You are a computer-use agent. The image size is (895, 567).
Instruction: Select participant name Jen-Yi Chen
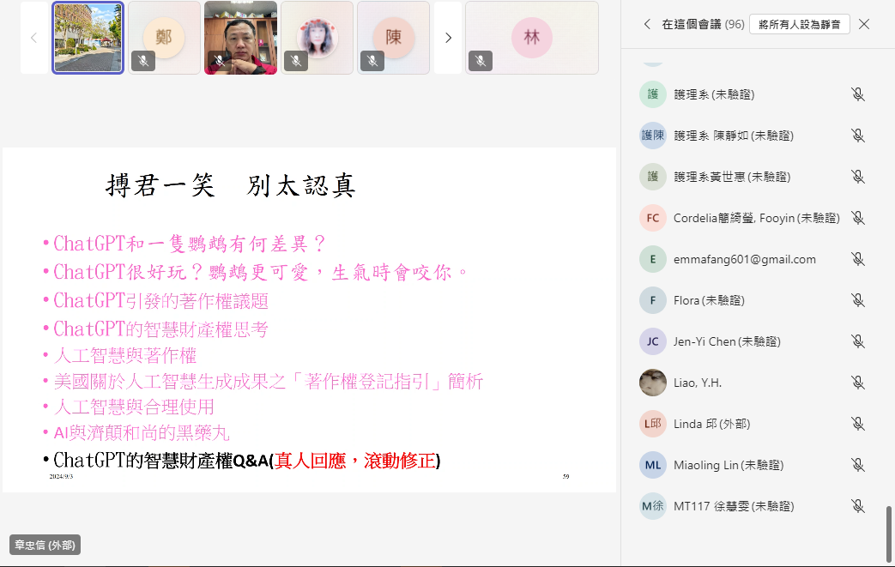point(727,341)
